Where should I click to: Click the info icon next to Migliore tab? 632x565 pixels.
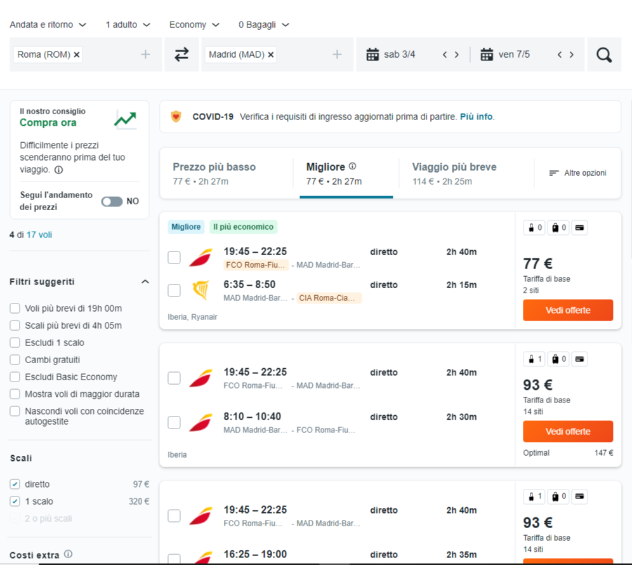click(x=352, y=166)
